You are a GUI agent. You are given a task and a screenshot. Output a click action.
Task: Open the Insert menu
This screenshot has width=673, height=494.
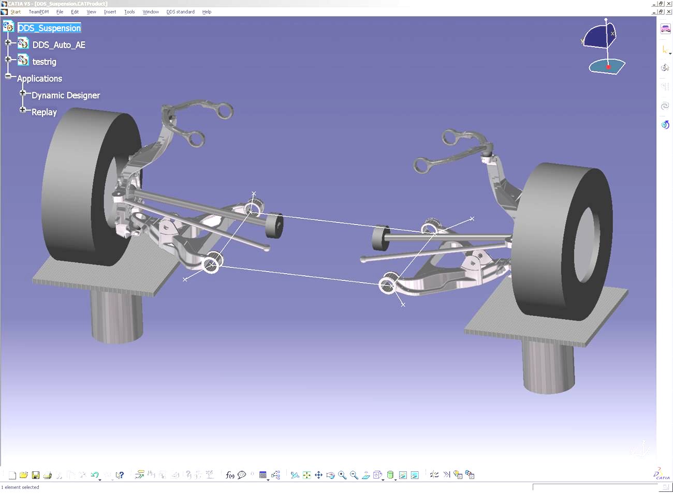110,12
